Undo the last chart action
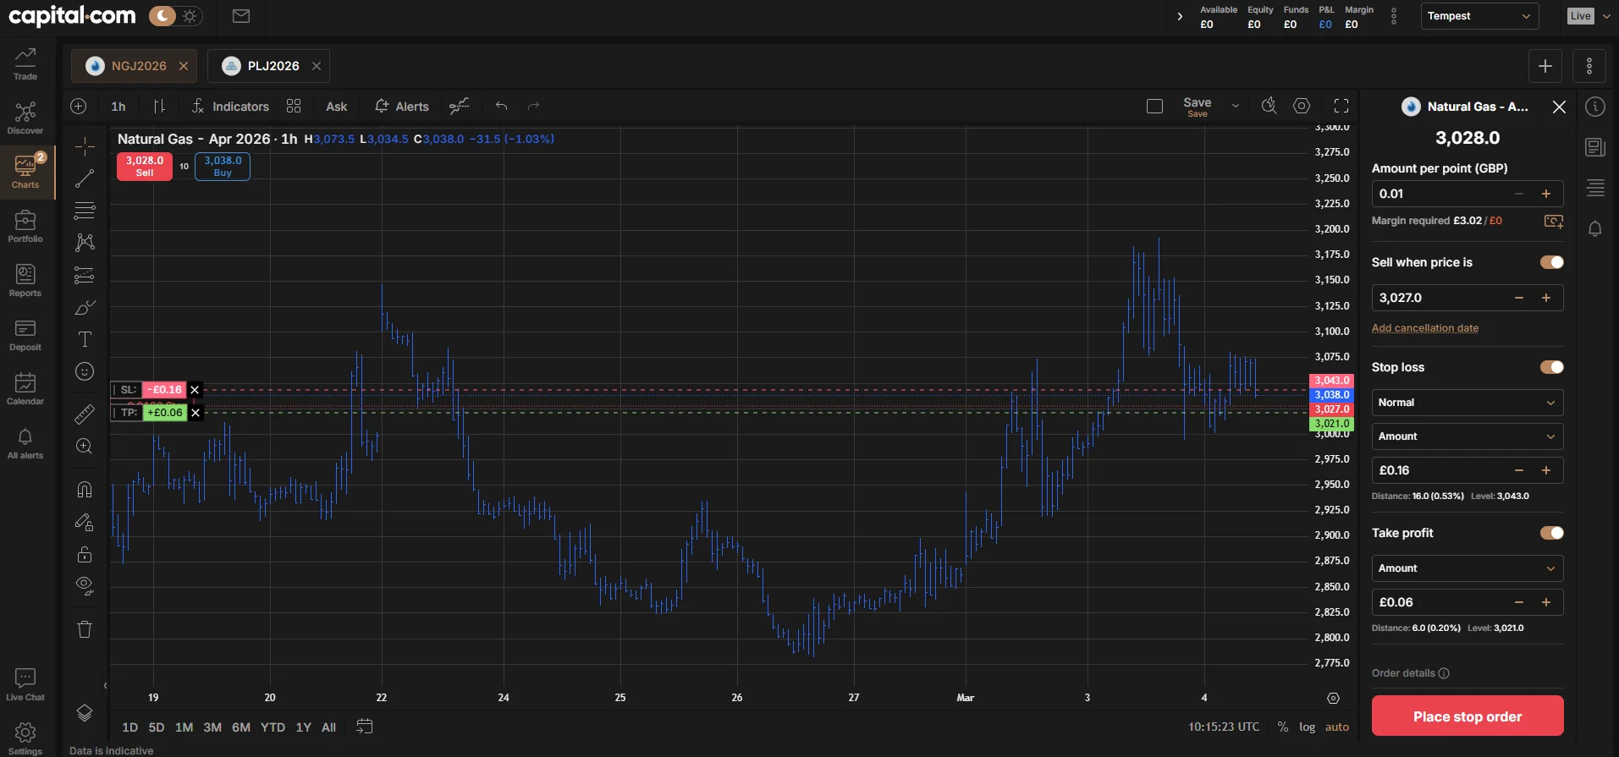 pyautogui.click(x=501, y=106)
